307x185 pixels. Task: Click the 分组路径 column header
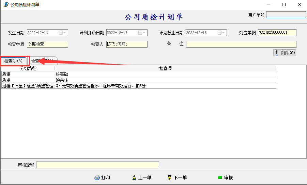coord(28,68)
